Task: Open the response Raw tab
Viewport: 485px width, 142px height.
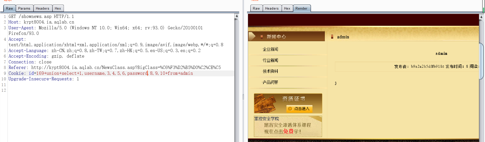Action: (256, 8)
